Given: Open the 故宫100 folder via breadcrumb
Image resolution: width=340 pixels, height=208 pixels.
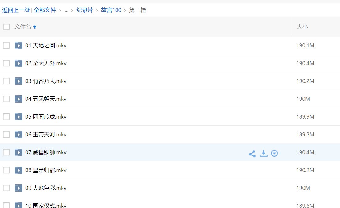Looking at the screenshot, I should (111, 10).
